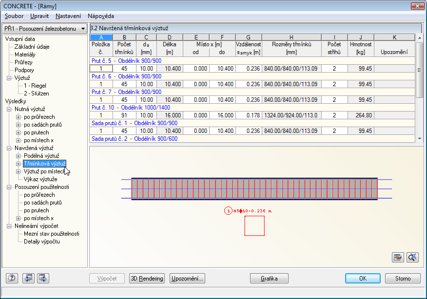Expand the 'po prutech' node under Nutná výztuž

18,132
